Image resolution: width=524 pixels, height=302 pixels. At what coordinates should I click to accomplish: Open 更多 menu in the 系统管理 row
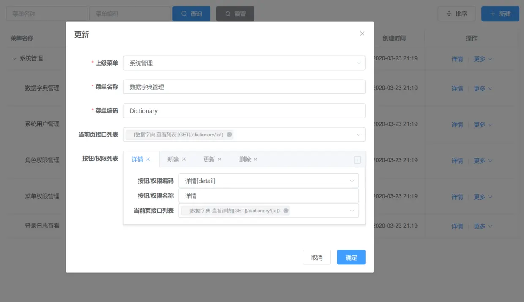[x=483, y=59]
